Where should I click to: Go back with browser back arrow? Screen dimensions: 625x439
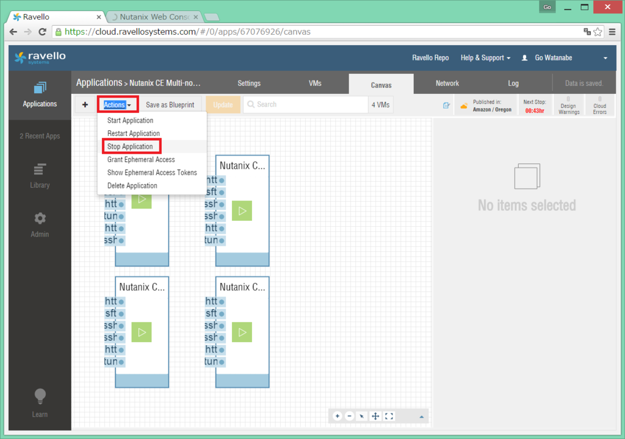point(13,32)
